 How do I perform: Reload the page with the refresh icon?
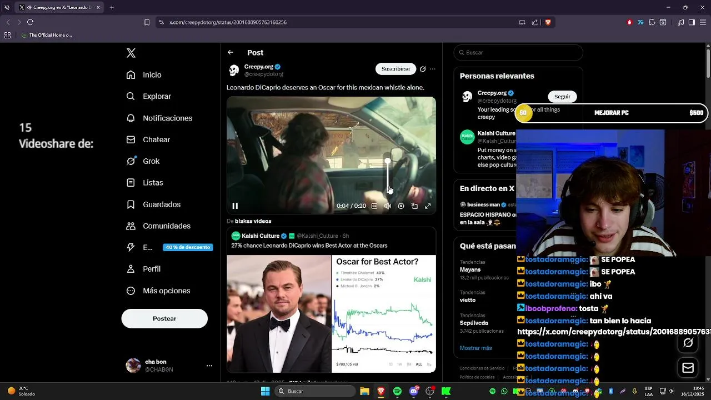click(x=30, y=22)
